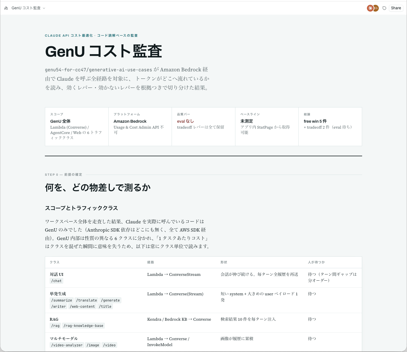The width and height of the screenshot is (407, 352).
Task: Click the 会話が伸び続ける shape cell
Action: (x=259, y=274)
